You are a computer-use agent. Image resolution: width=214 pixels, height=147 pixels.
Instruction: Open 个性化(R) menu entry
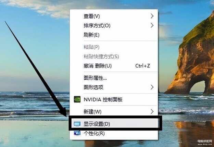[114, 133]
